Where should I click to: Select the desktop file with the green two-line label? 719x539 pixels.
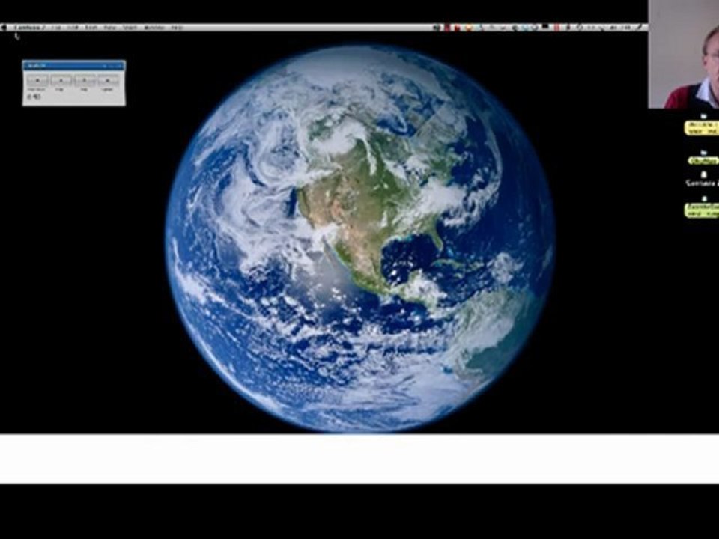(x=703, y=208)
